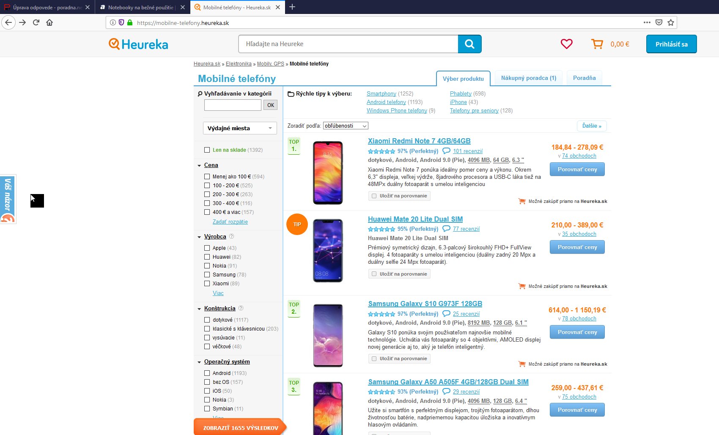Switch to the Poradňa tab

[585, 78]
